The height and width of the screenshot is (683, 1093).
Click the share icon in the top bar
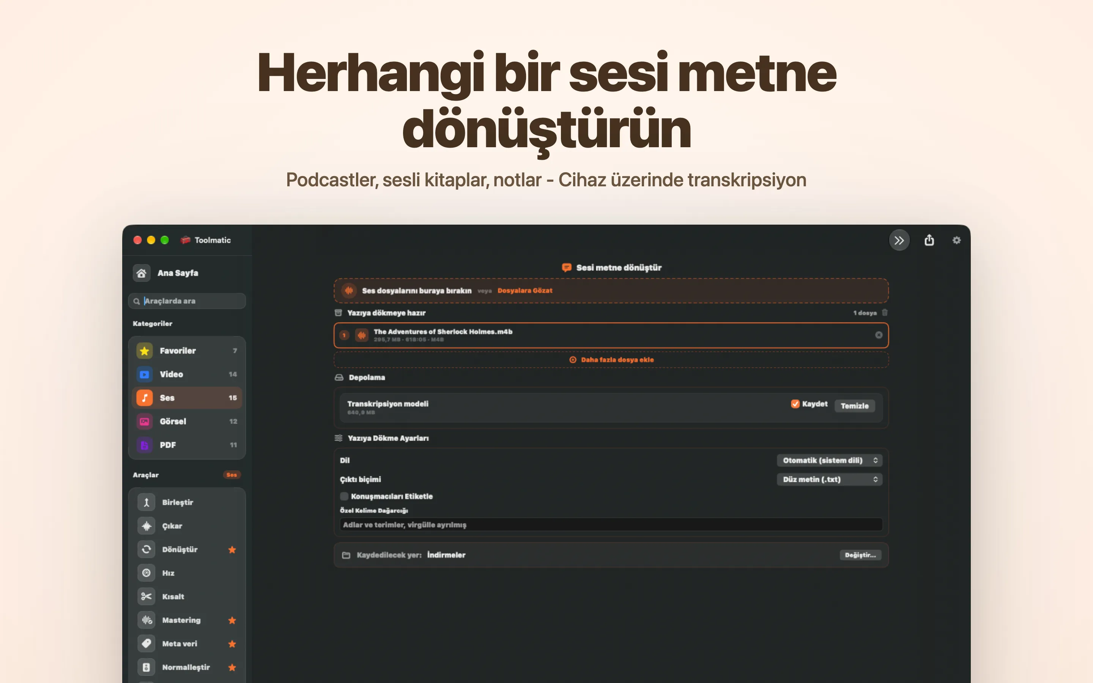tap(929, 240)
